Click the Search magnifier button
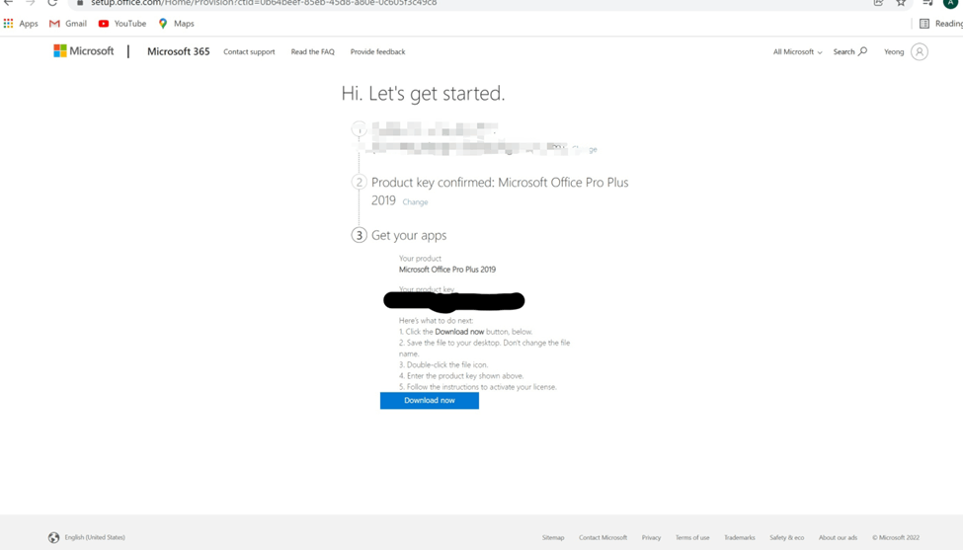963x550 pixels. point(850,51)
